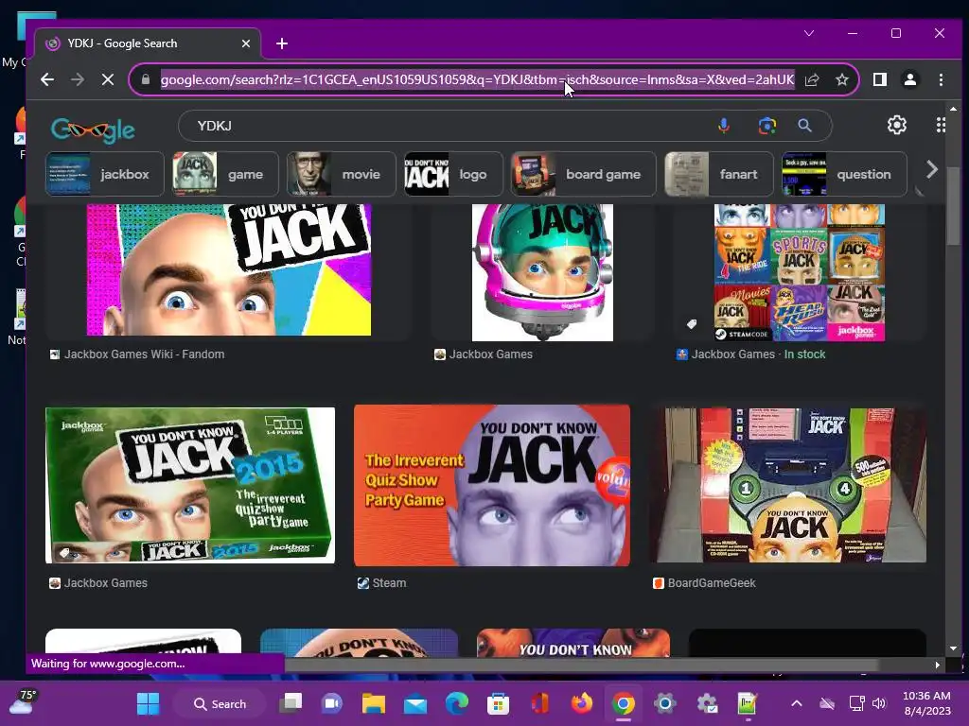Click BoardGameGeek source link

click(x=704, y=582)
